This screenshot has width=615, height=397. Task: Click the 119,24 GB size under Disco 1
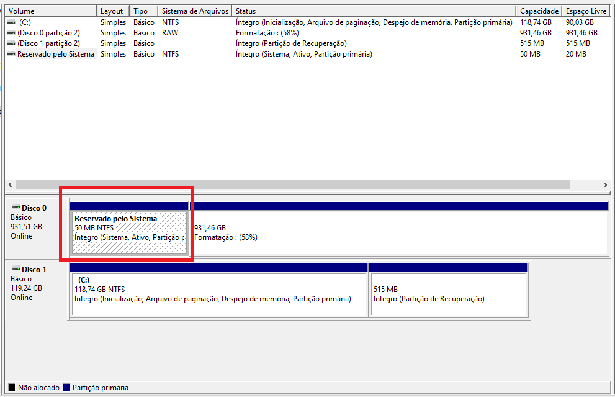(26, 288)
